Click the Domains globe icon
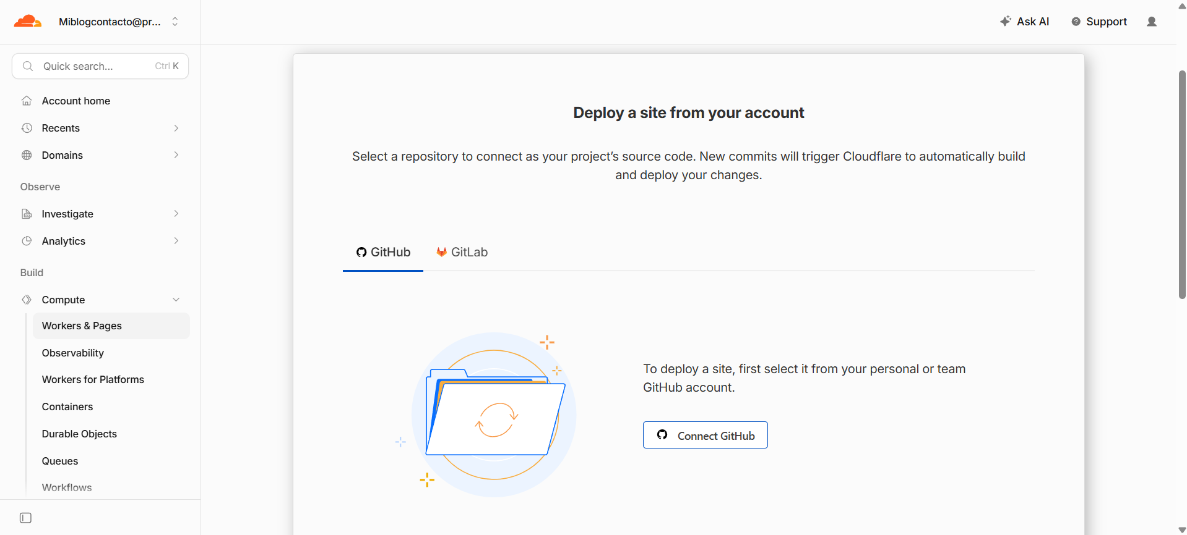Screen dimensions: 1187x535 [x=27, y=155]
